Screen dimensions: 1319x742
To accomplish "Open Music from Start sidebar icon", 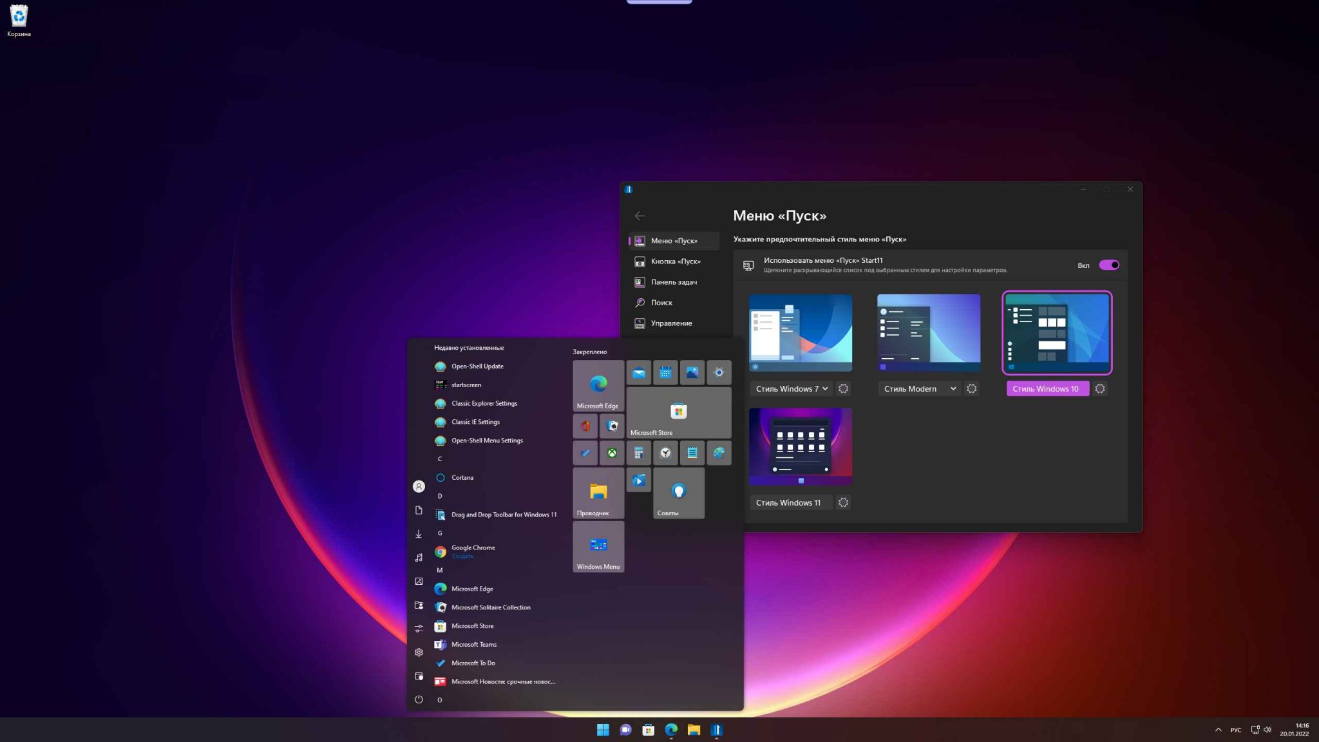I will click(x=419, y=557).
